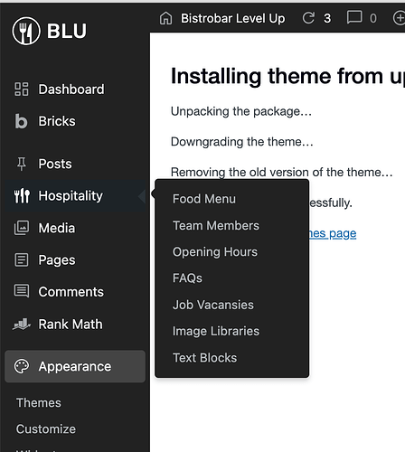Open FAQs submenu entry

tap(187, 278)
